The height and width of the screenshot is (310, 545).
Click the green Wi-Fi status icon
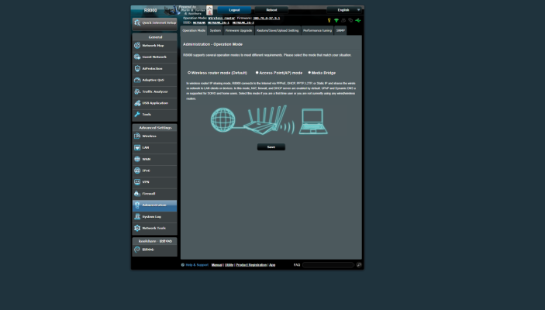tap(336, 20)
